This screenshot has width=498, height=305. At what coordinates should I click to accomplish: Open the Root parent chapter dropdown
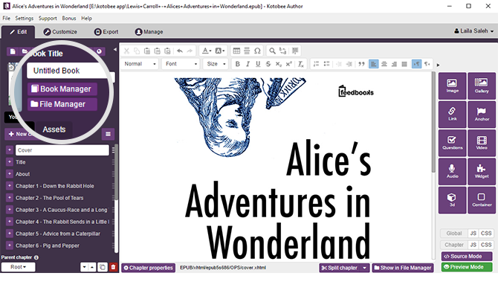18,267
